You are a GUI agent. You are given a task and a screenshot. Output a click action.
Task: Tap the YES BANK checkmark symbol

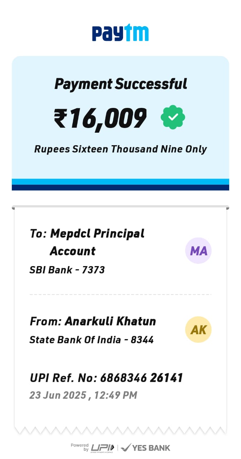click(126, 448)
